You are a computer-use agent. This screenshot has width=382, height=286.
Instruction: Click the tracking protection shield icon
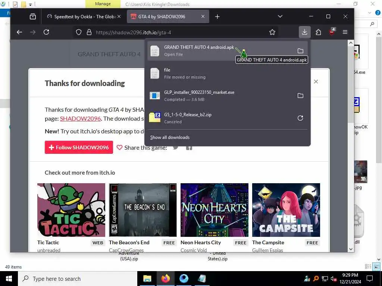coord(78,32)
